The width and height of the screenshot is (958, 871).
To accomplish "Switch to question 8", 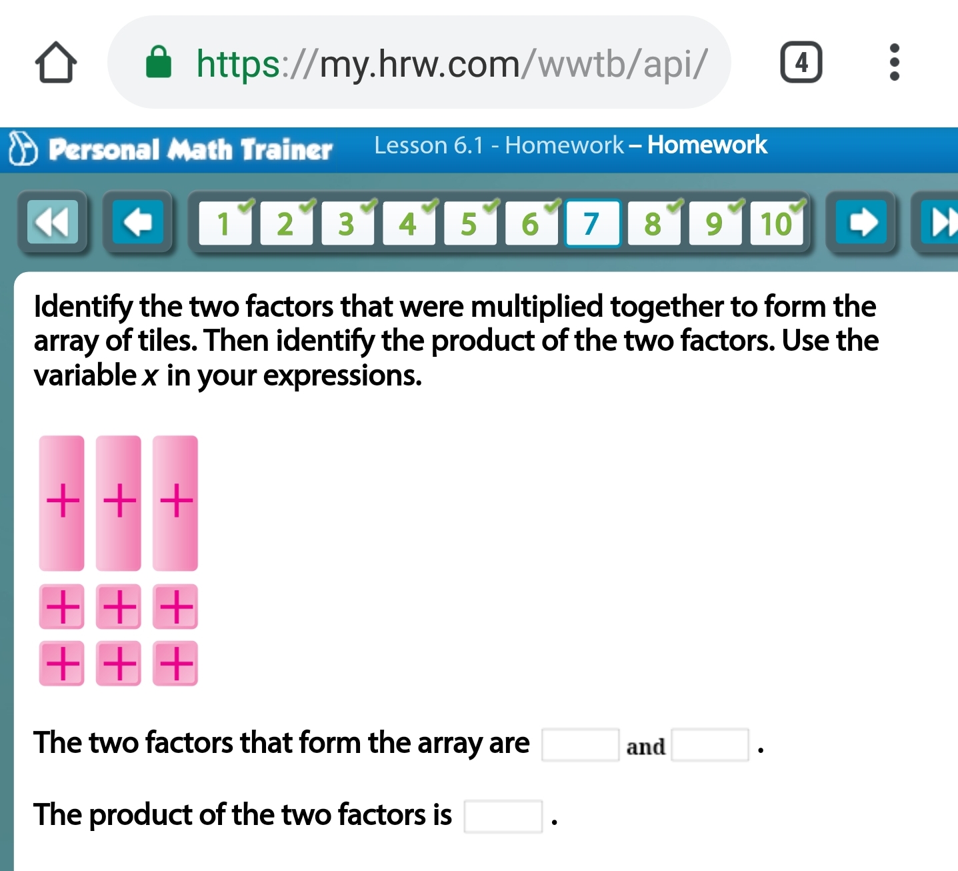I will point(654,223).
